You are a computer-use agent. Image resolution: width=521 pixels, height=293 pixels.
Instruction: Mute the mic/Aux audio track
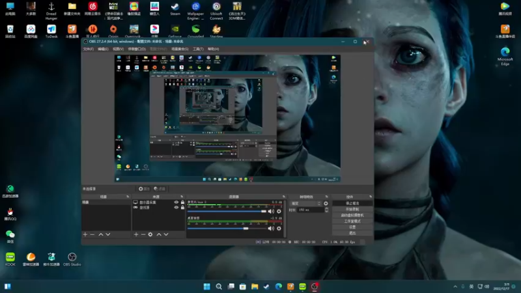pos(271,211)
